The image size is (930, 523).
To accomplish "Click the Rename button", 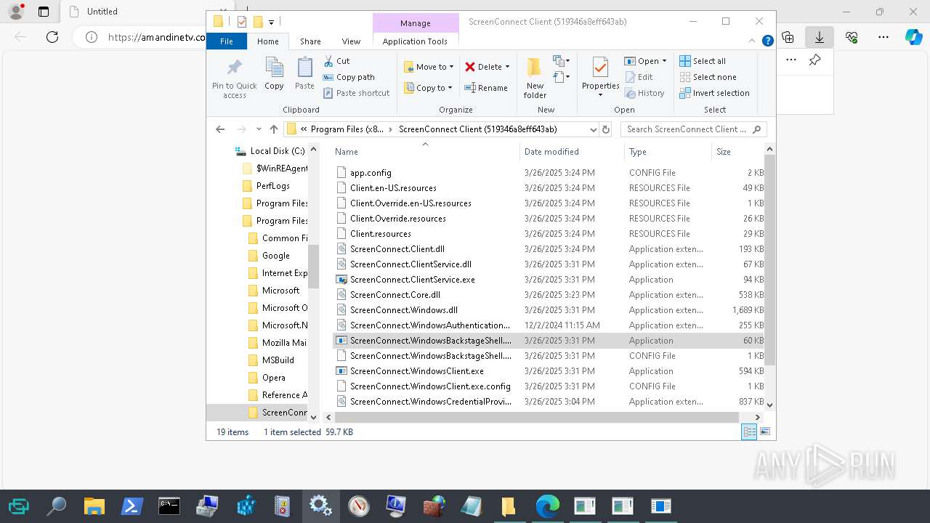I will coord(486,88).
